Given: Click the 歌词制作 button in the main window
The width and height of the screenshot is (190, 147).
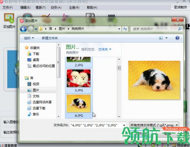Looking at the screenshot, I should (180, 7).
